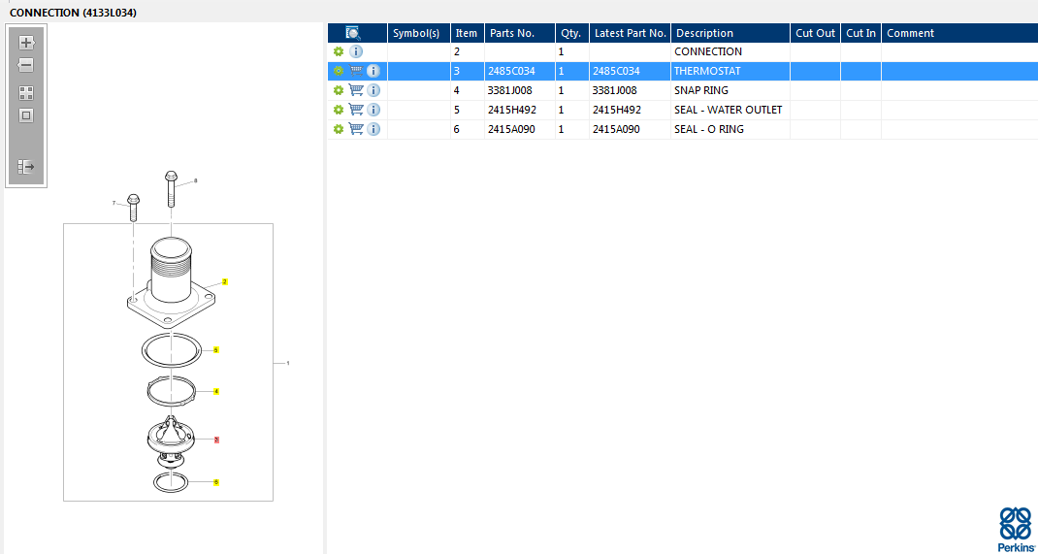Select part number 2415H492 cell
Viewport: 1038px width, 554px height.
pyautogui.click(x=520, y=110)
